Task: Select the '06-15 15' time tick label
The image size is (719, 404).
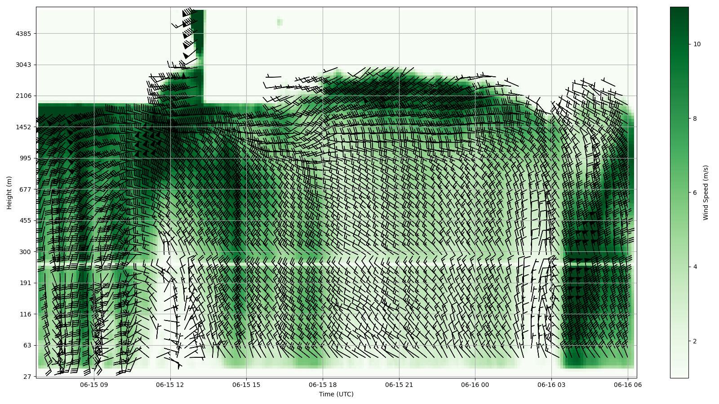Action: pyautogui.click(x=246, y=385)
